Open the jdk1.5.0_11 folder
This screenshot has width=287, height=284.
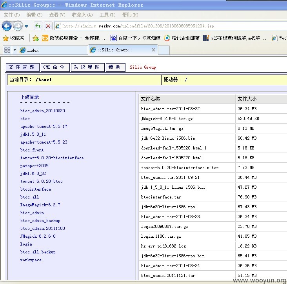click(x=33, y=134)
